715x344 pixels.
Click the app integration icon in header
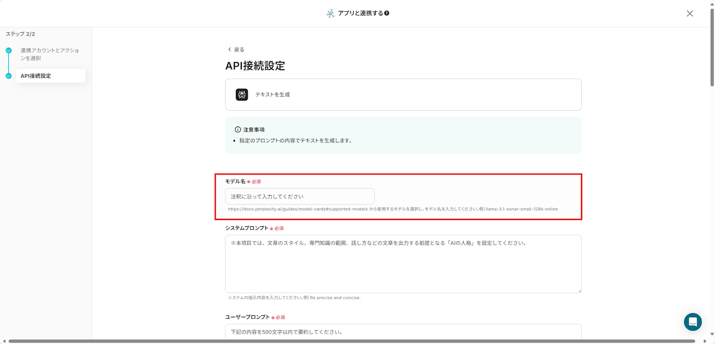[x=330, y=13]
